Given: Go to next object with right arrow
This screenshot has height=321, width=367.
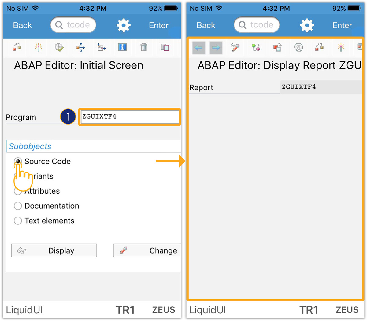Looking at the screenshot, I should (x=216, y=48).
